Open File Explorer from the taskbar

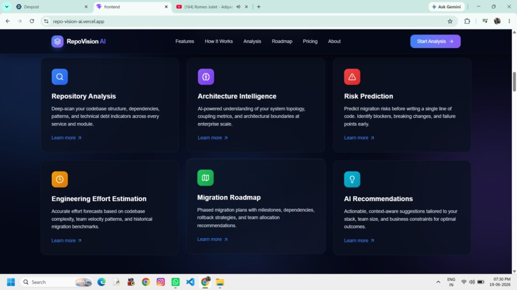[220, 282]
